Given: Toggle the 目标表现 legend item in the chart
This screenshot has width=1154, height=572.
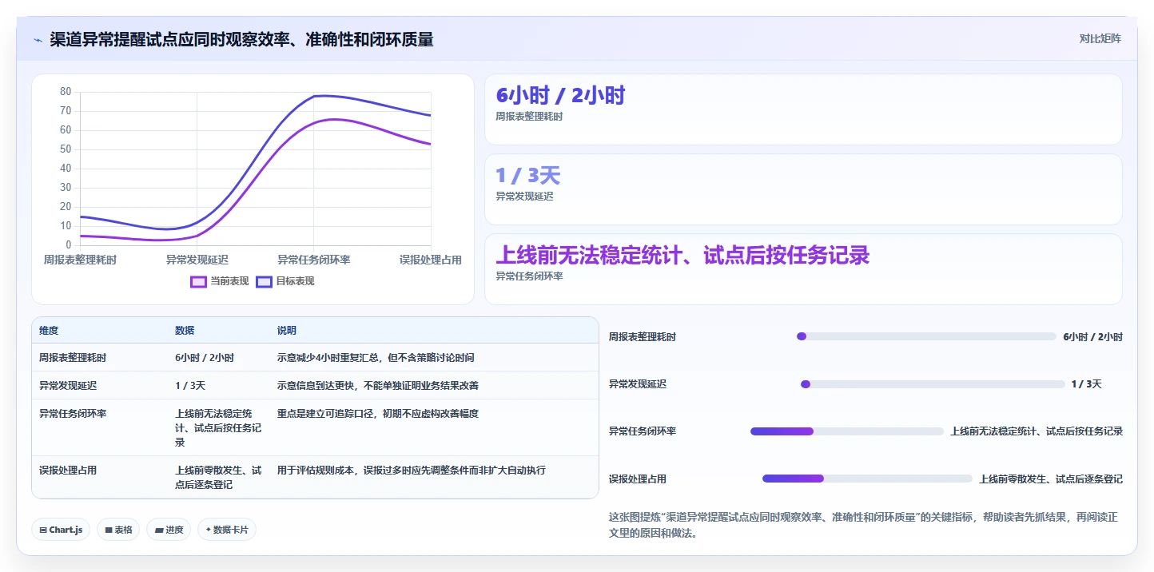Looking at the screenshot, I should tap(285, 281).
